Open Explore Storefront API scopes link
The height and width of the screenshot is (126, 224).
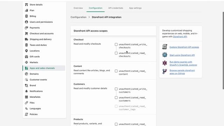coord(184,47)
